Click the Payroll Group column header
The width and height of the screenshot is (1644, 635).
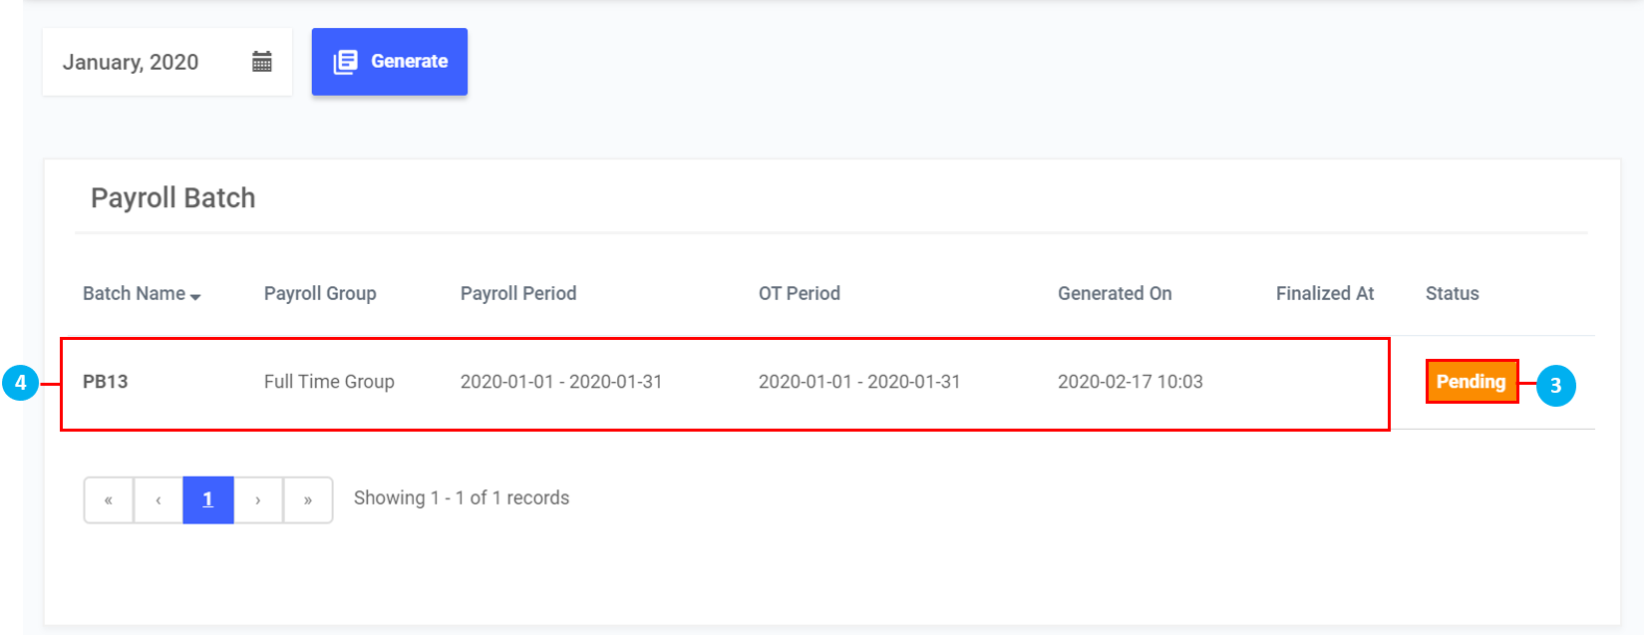pos(320,293)
